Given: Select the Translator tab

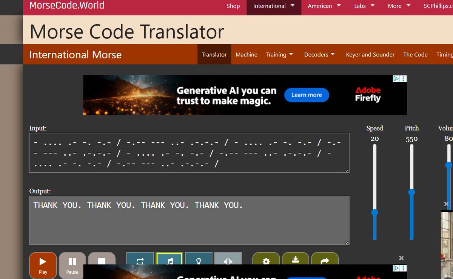Looking at the screenshot, I should click(214, 55).
